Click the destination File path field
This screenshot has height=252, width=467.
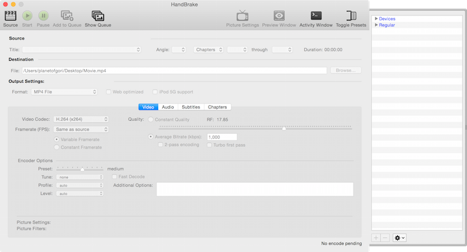click(x=174, y=70)
